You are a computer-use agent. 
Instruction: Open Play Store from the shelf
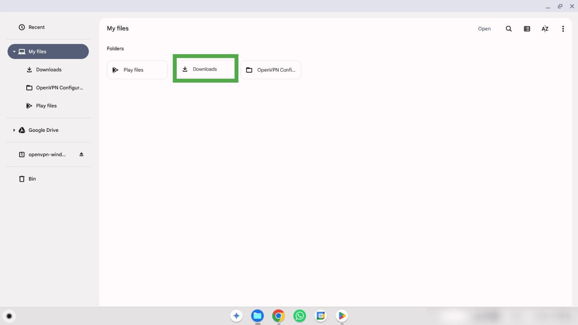click(x=342, y=316)
